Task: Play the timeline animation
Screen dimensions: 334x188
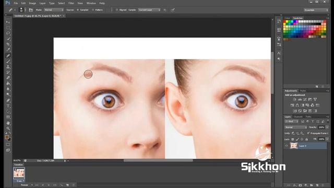Action: coord(49,185)
